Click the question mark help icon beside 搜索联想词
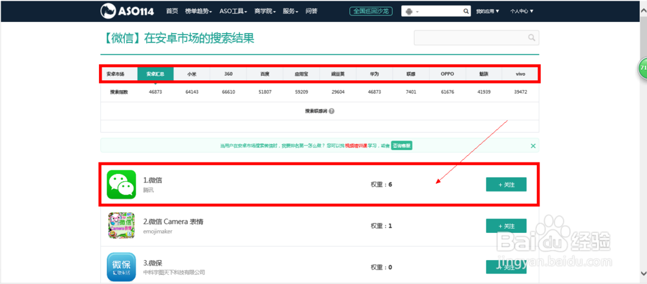The image size is (647, 284). click(x=332, y=111)
